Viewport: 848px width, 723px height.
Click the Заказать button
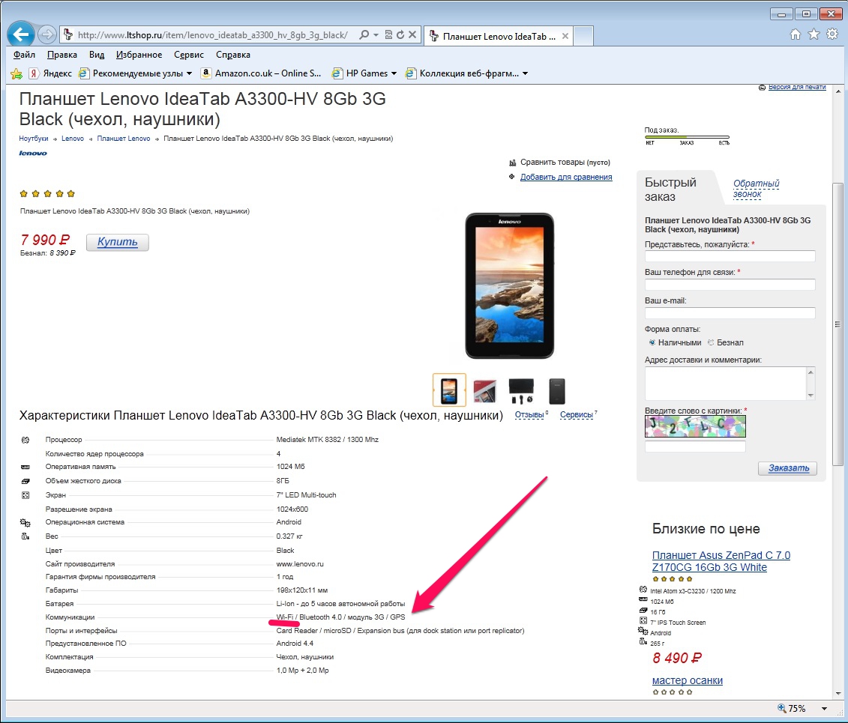click(x=787, y=468)
